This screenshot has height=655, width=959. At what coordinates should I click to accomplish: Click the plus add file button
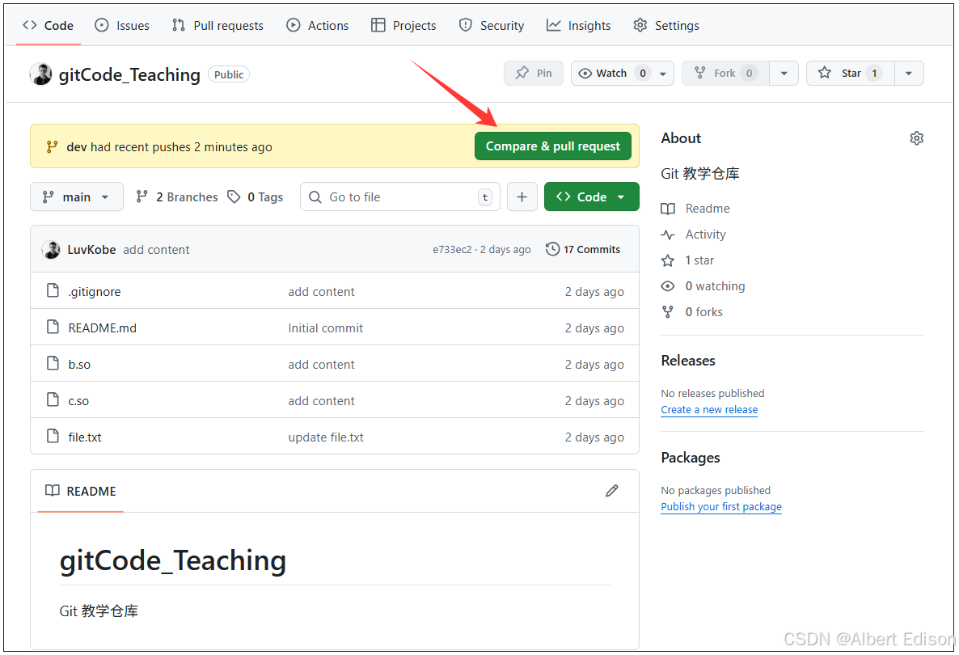(x=522, y=197)
